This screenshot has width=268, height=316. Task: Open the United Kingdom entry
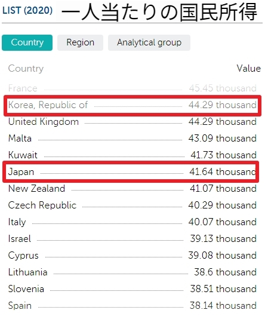133,122
